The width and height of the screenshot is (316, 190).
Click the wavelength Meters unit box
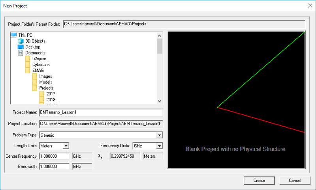pos(153,156)
